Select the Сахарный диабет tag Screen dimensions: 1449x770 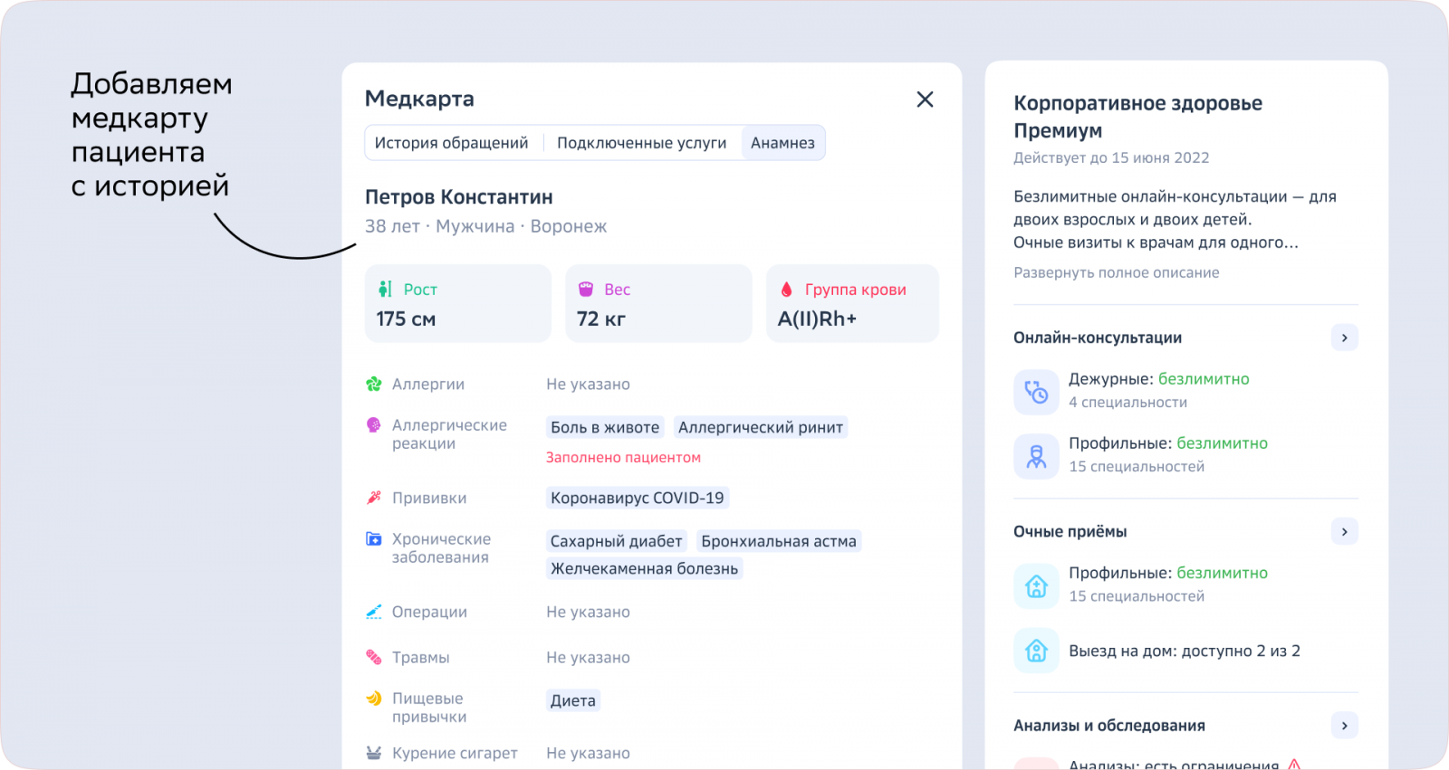click(616, 541)
